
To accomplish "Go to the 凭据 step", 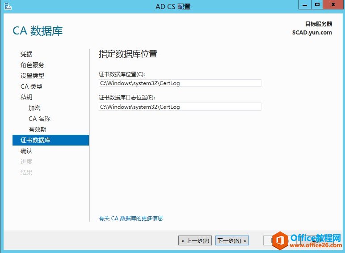I will pyautogui.click(x=26, y=54).
